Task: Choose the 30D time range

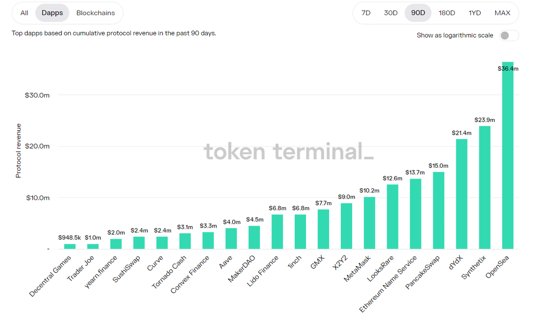Action: coord(391,13)
